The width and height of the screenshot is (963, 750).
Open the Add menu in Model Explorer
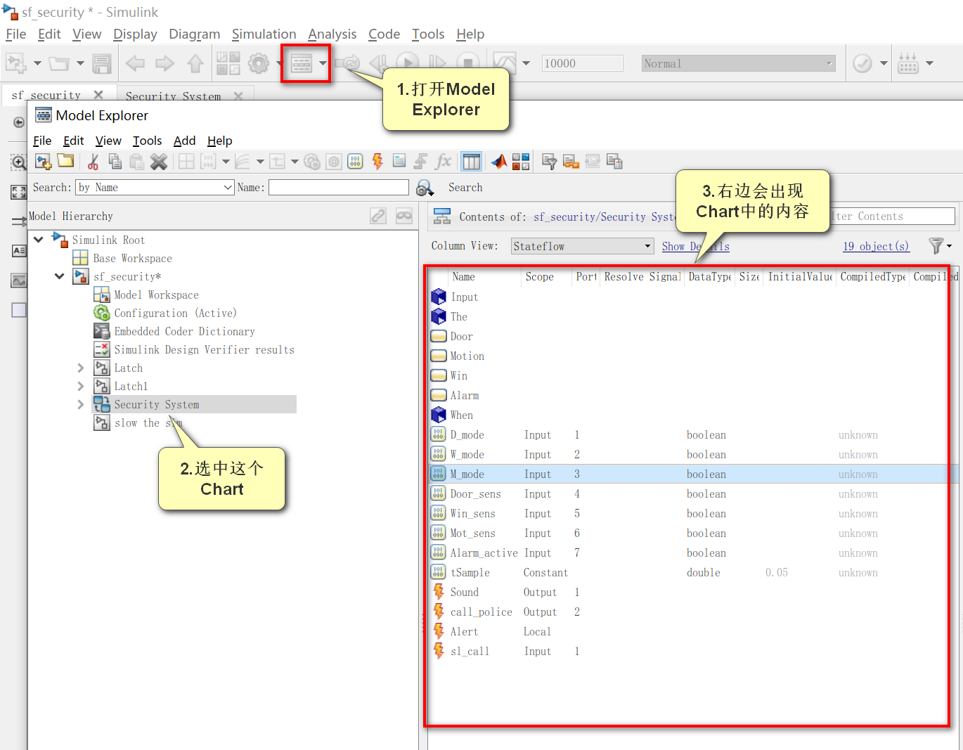pyautogui.click(x=184, y=141)
